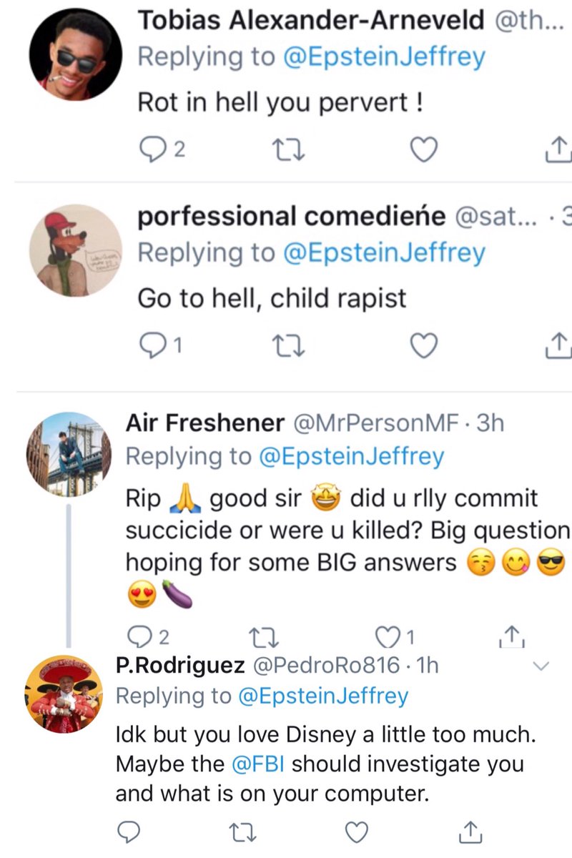Open @EpsteinJeffrey link in P.Rodriguez's reply

(322, 695)
